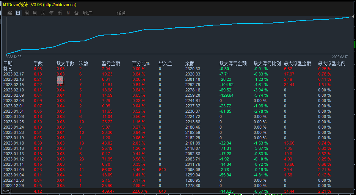The image size is (356, 195).
Task: Select the 2023.02.15 date row
Action: click(x=14, y=85)
